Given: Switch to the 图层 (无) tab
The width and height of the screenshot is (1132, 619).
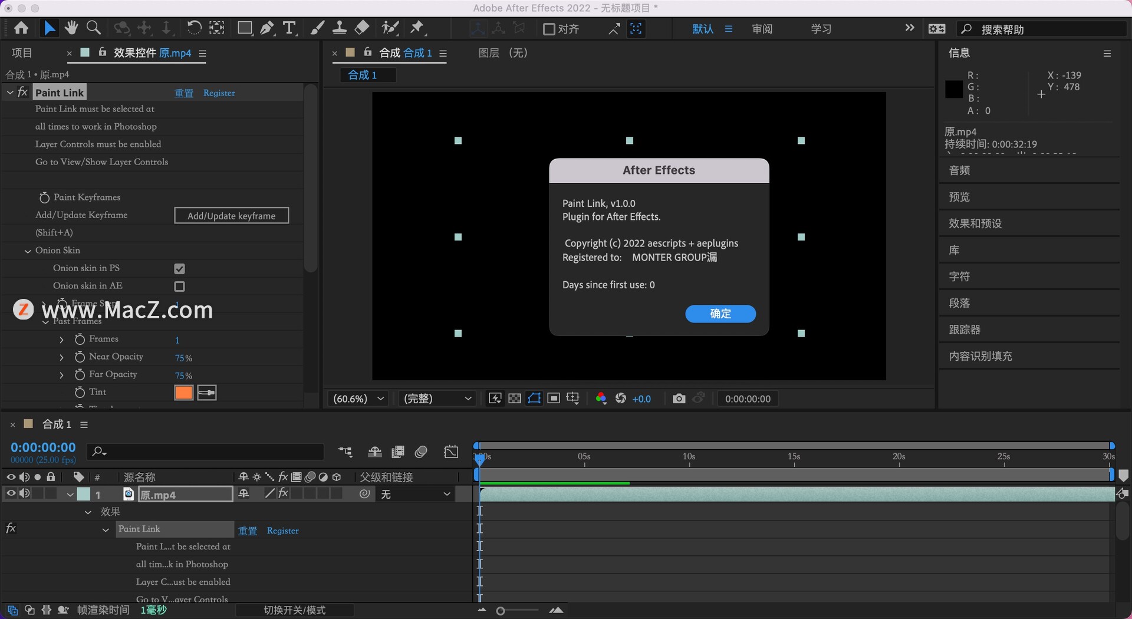Looking at the screenshot, I should (502, 53).
